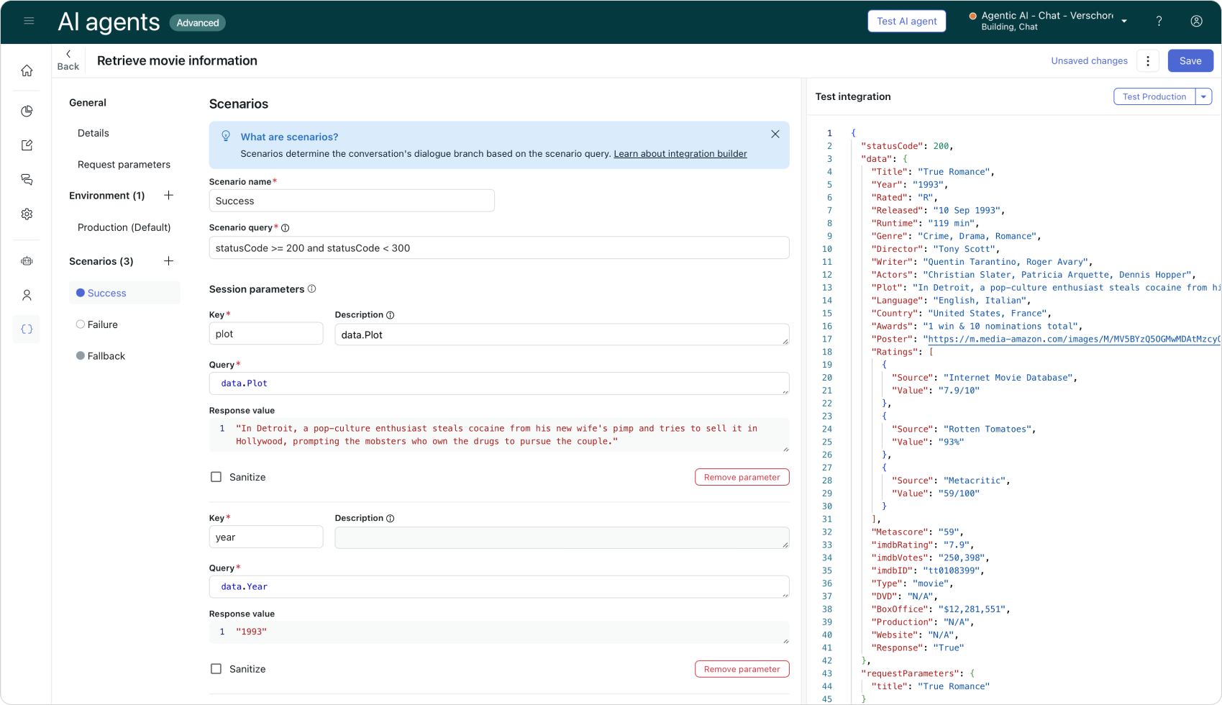1222x705 pixels.
Task: Click the "Rotten Tomatoes" source line
Action: pyautogui.click(x=964, y=429)
